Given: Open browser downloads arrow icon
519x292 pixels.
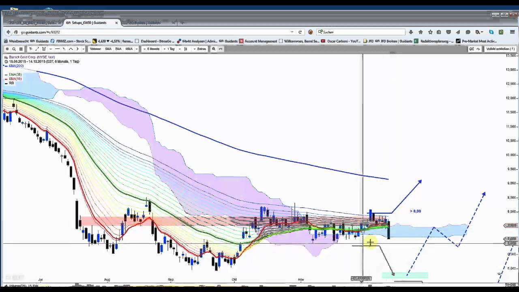Looking at the screenshot, I should (x=411, y=32).
